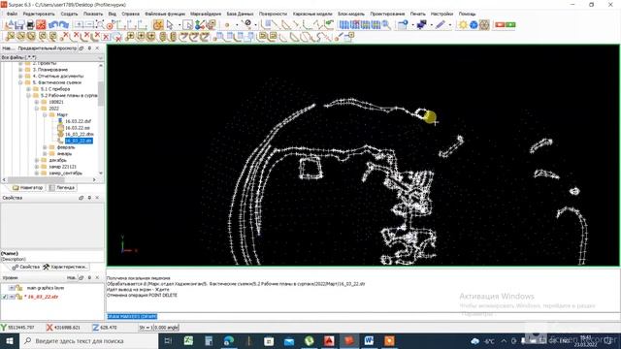Click the red indicator toolbar button
Viewport: 621px width, 349px height.
tap(500, 25)
